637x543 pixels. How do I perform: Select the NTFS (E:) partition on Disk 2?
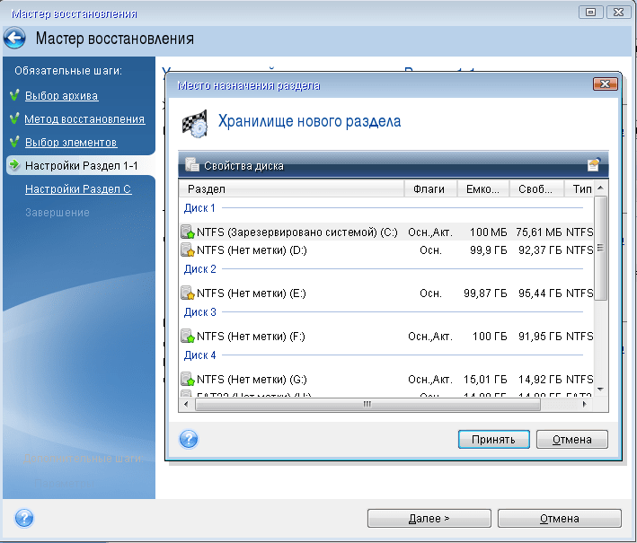[251, 293]
